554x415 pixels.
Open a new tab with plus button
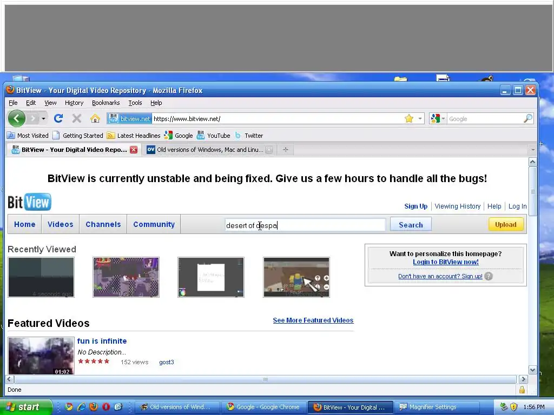pyautogui.click(x=286, y=150)
